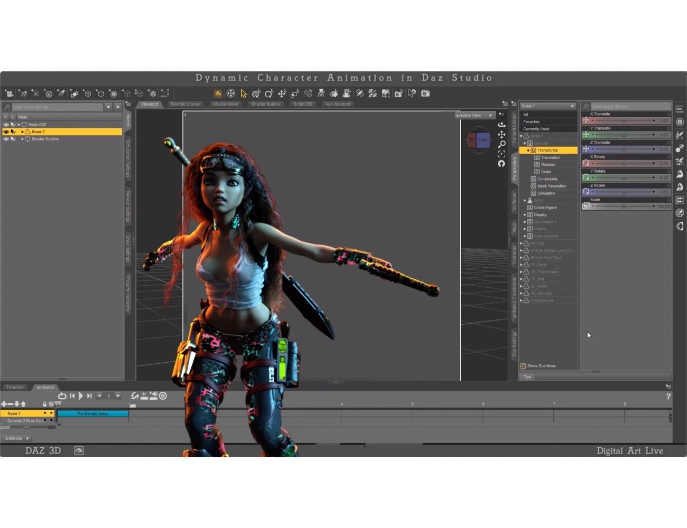Switch to the Render Library tab
The width and height of the screenshot is (687, 528).
pos(185,104)
